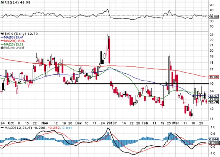Click the Volume undef legend bar icon
Image resolution: width=220 pixels, height=157 pixels.
click(1, 48)
